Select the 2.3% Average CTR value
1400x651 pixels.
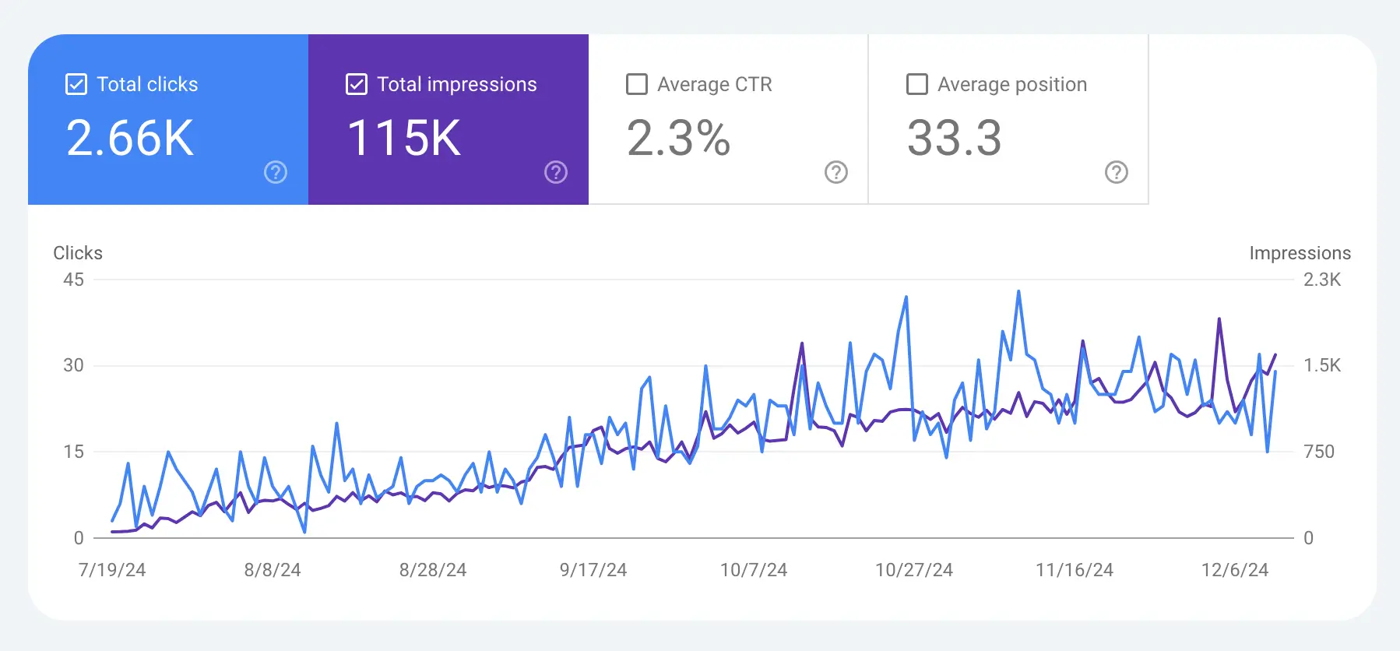pos(678,138)
